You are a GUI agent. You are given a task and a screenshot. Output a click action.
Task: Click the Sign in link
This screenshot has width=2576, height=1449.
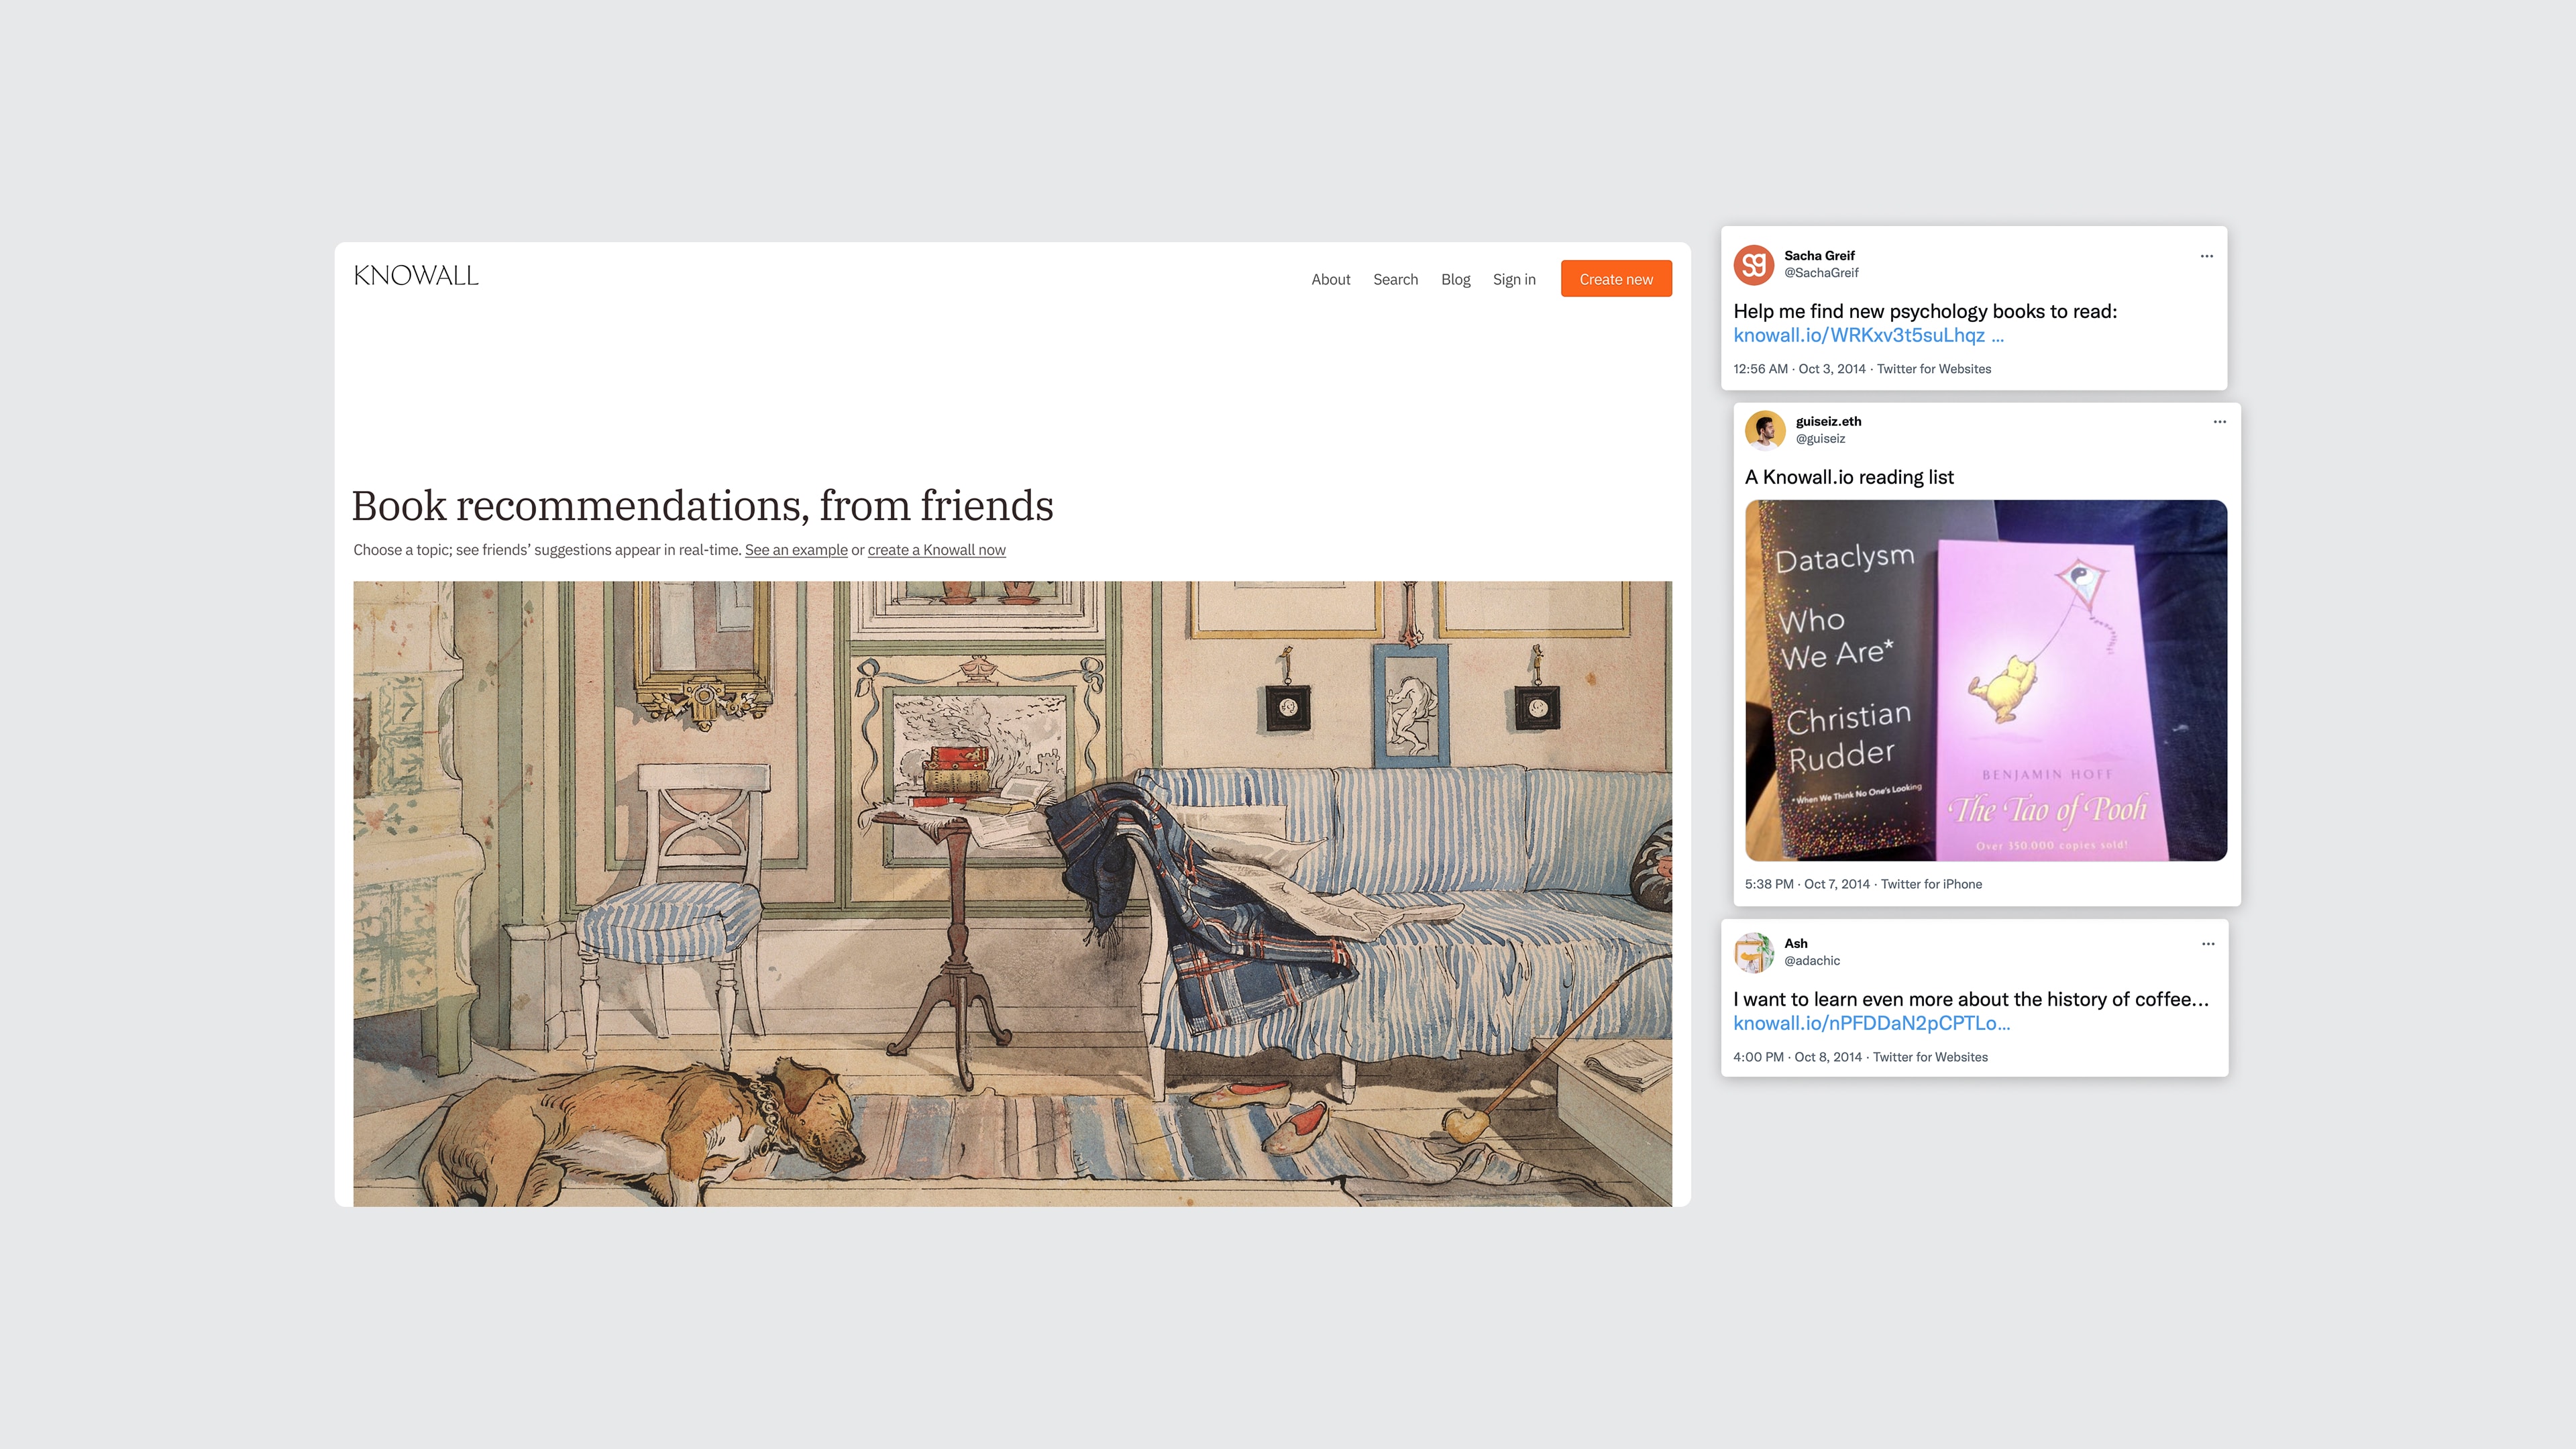tap(1514, 280)
